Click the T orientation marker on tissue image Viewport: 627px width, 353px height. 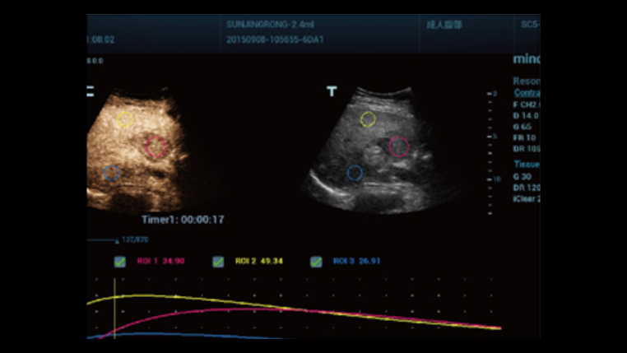click(332, 91)
